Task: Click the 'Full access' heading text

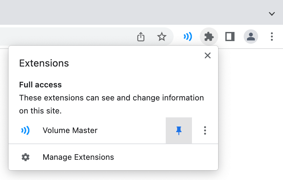Action: 40,85
